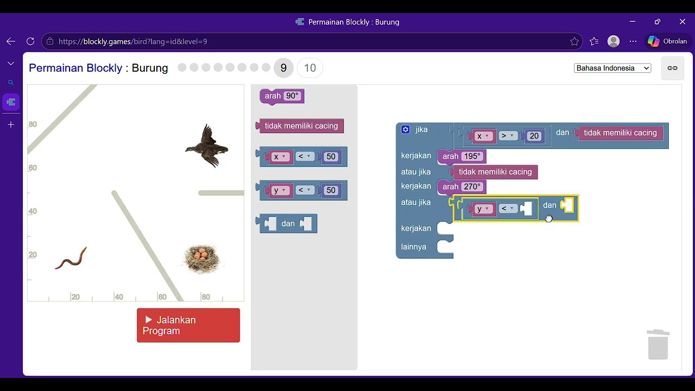Screen dimensions: 695x391
Task: Add new tab with plus icon
Action: click(x=11, y=125)
